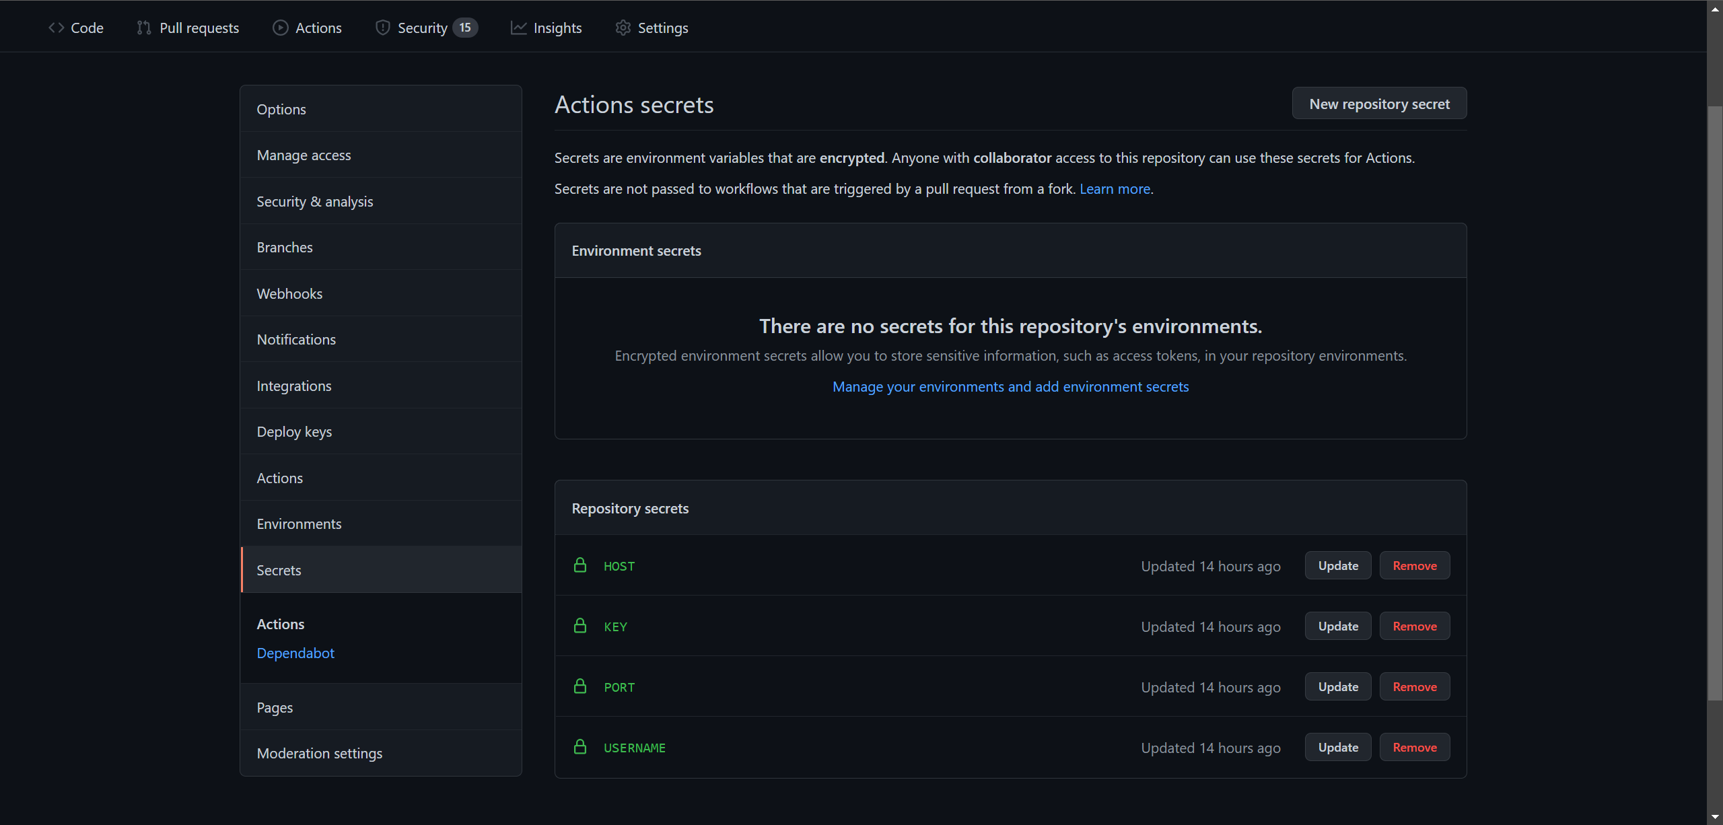Click the page vertical scrollbar down arrow
Screen dimensions: 1723x825
pyautogui.click(x=1714, y=817)
